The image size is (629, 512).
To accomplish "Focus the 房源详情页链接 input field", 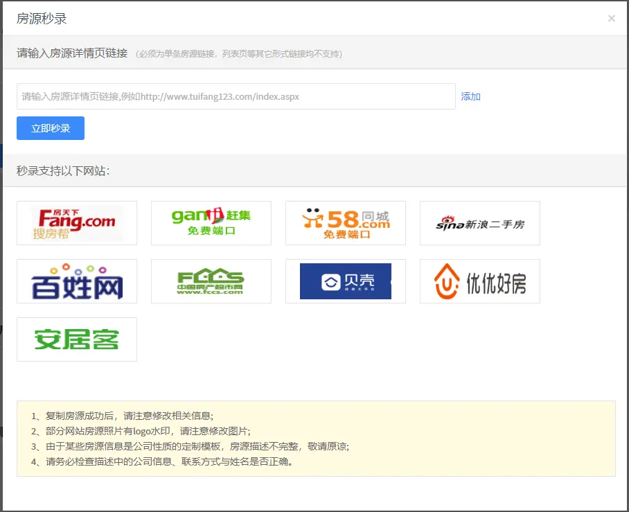I will pyautogui.click(x=236, y=96).
